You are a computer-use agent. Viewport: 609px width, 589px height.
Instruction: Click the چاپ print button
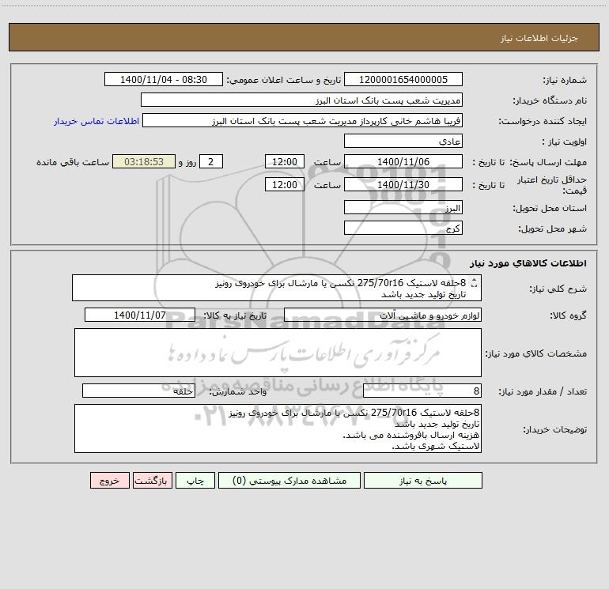click(195, 480)
